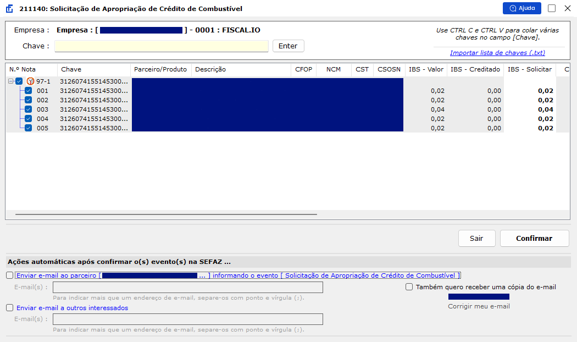Click the app logo icon in title bar

[9, 8]
